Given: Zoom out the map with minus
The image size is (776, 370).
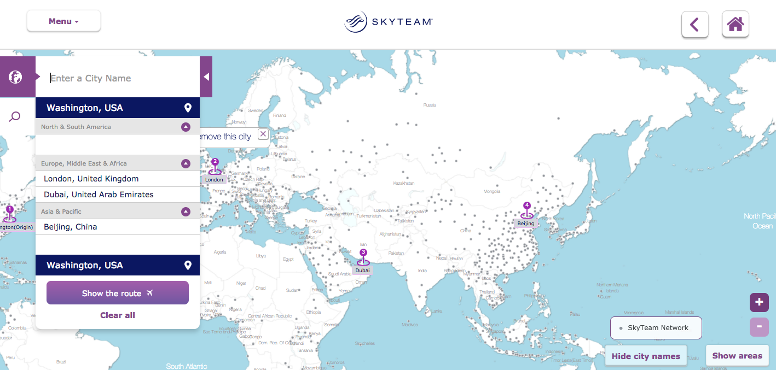Looking at the screenshot, I should tap(759, 327).
